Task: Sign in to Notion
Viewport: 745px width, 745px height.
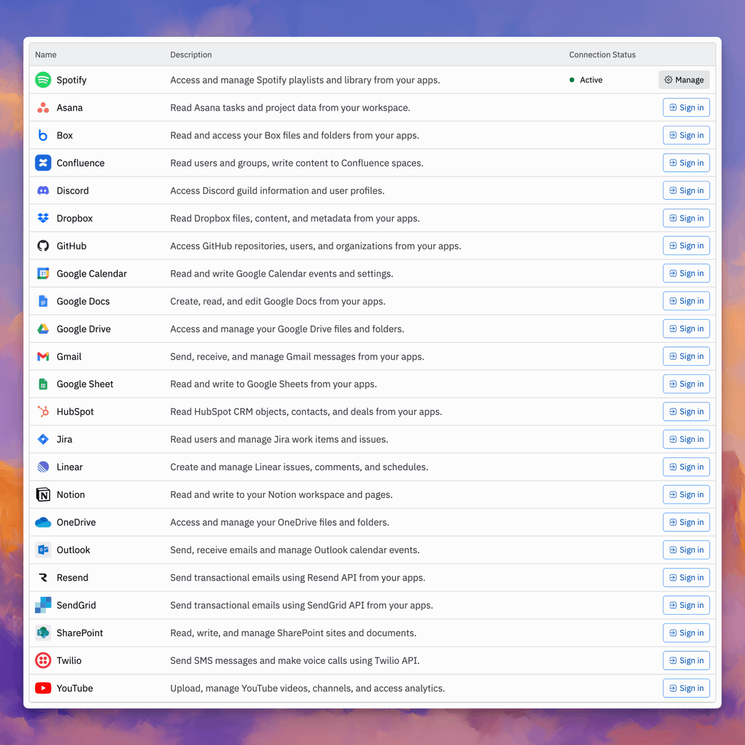Action: pos(686,495)
